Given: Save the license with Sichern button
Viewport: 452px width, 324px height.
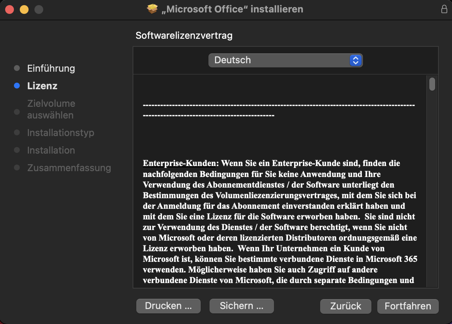Looking at the screenshot, I should click(x=241, y=306).
